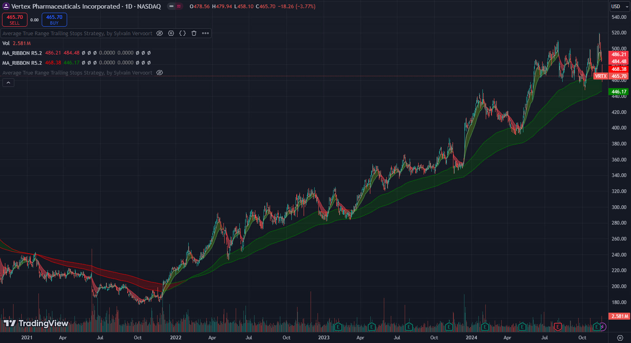This screenshot has height=343, width=631.
Task: Select the first MA_RIBBON R5.2 indicator legend
Action: (x=22, y=53)
